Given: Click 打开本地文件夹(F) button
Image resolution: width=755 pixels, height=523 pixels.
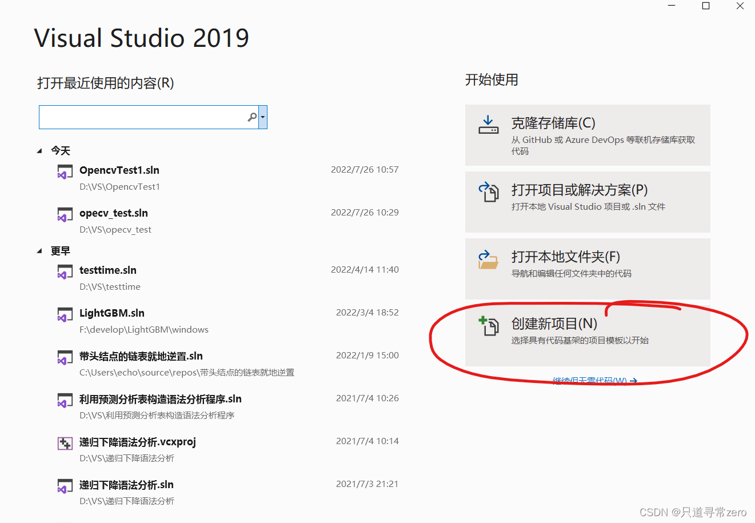Looking at the screenshot, I should click(588, 269).
